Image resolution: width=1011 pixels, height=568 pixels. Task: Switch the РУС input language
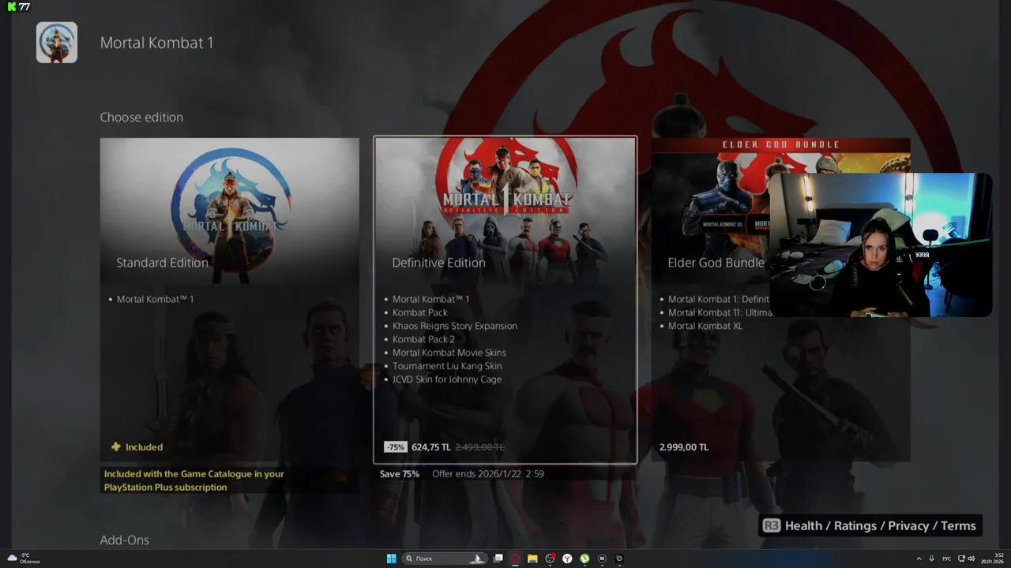[947, 559]
